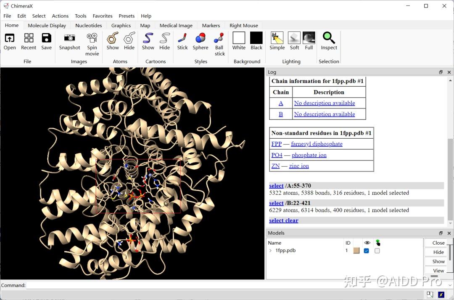Image resolution: width=454 pixels, height=300 pixels.
Task: Open the File menu
Action: [x=7, y=16]
